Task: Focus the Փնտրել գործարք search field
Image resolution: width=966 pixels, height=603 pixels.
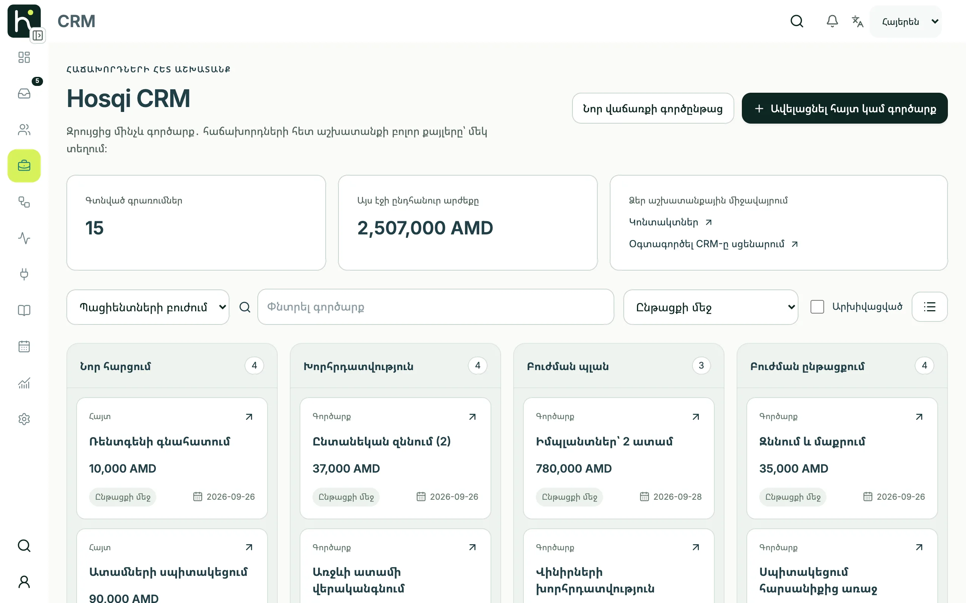Action: point(435,307)
